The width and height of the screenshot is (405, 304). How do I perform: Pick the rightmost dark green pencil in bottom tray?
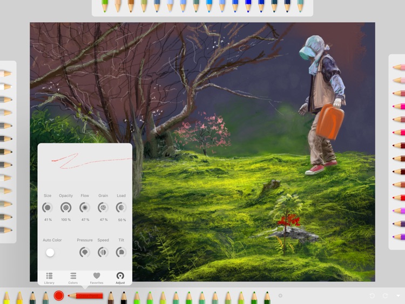click(x=267, y=298)
